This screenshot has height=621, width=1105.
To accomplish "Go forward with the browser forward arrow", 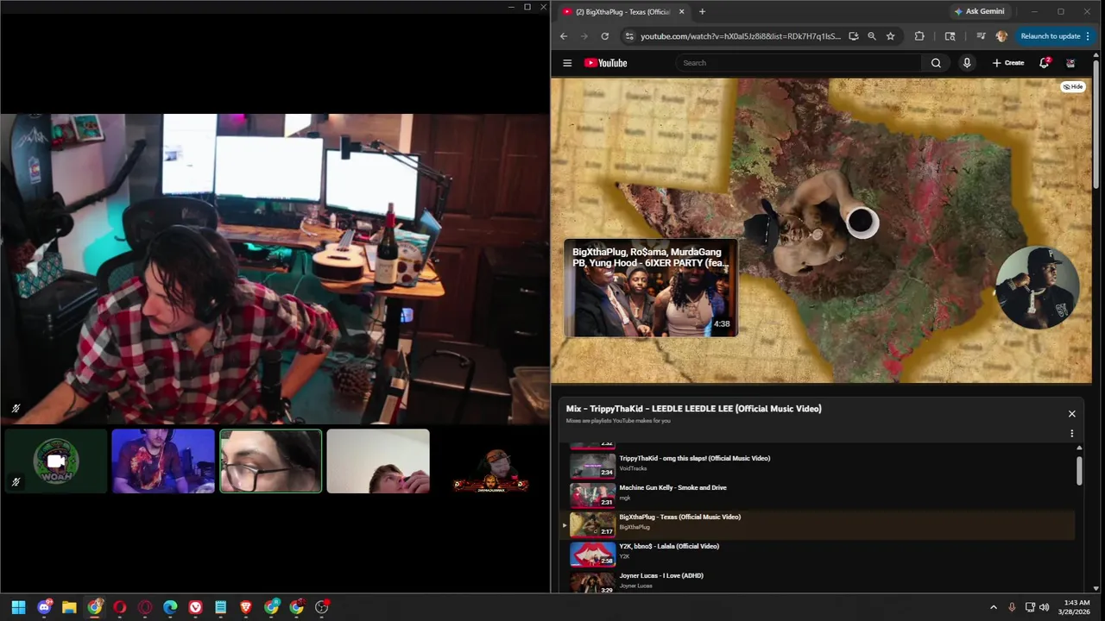I will point(584,36).
